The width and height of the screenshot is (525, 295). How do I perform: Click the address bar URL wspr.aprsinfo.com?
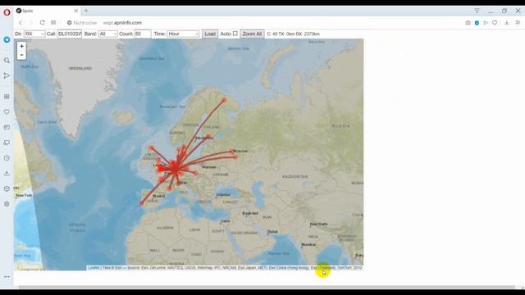pos(122,23)
